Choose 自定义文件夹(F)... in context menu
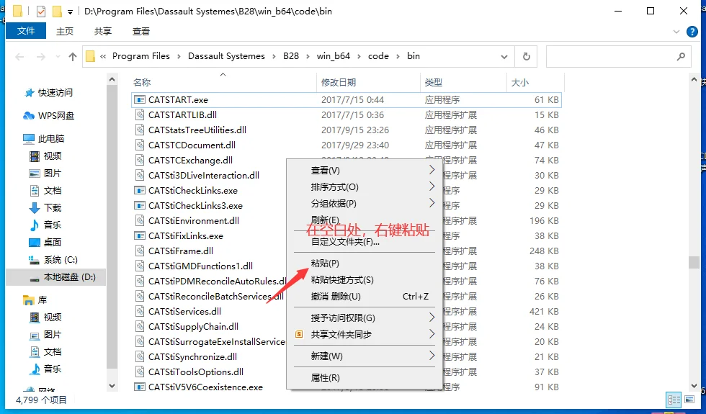The width and height of the screenshot is (706, 414). (x=365, y=242)
